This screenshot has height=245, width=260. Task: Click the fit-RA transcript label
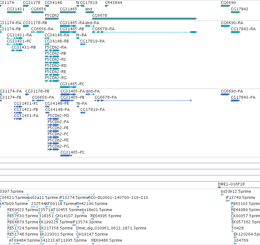point(81,35)
